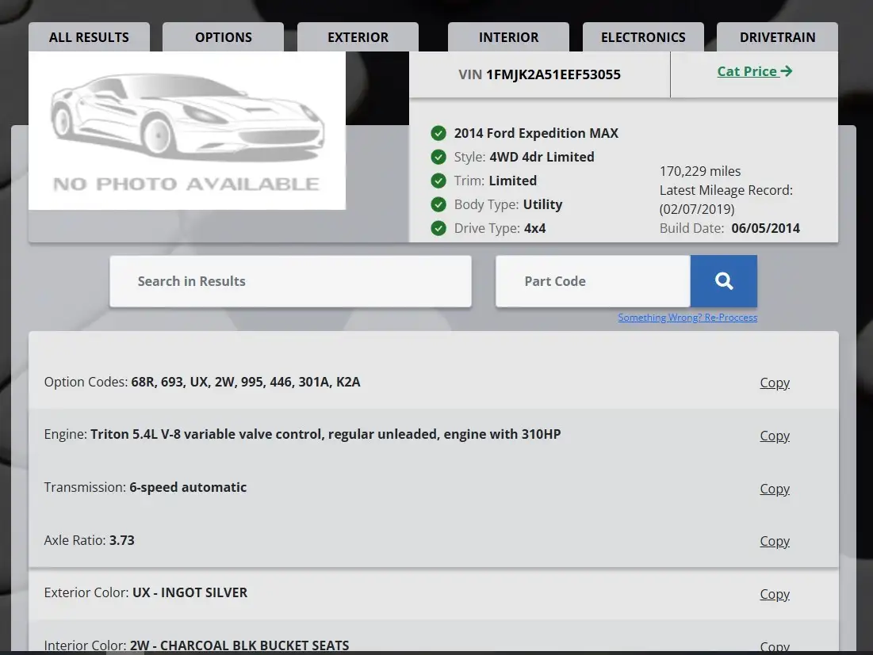Open the ALL RESULTS tab
873x655 pixels.
pos(89,37)
